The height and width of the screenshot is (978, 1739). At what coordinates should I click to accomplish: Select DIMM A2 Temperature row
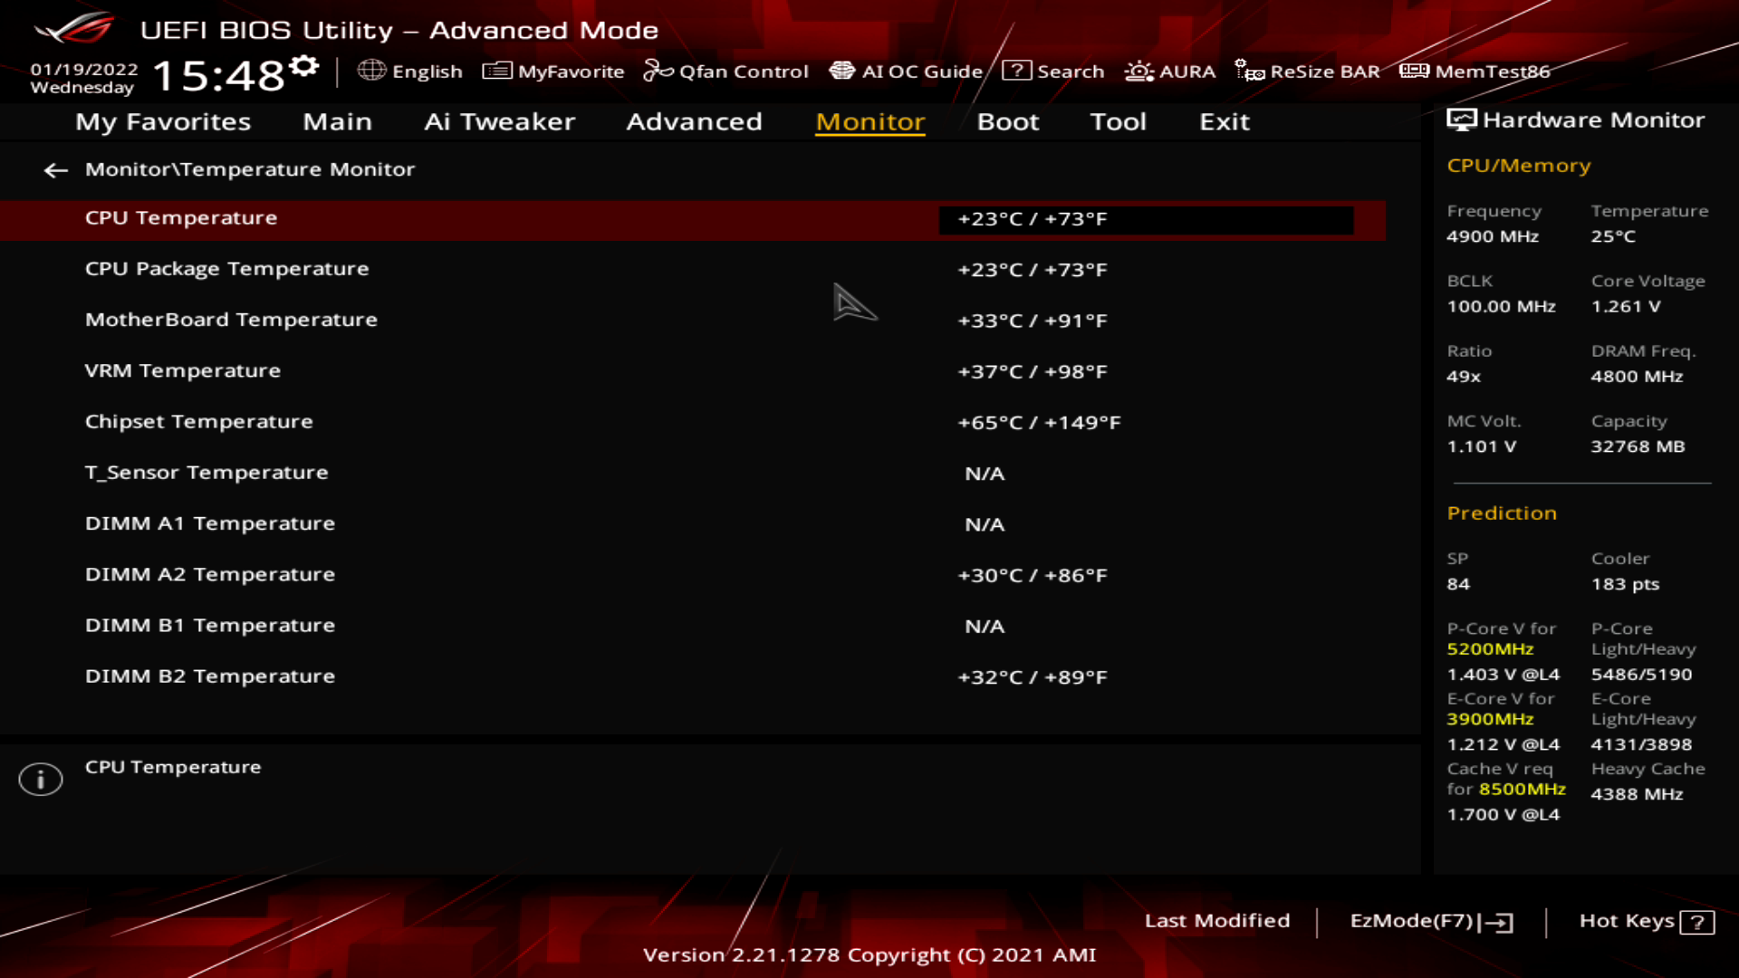point(693,575)
